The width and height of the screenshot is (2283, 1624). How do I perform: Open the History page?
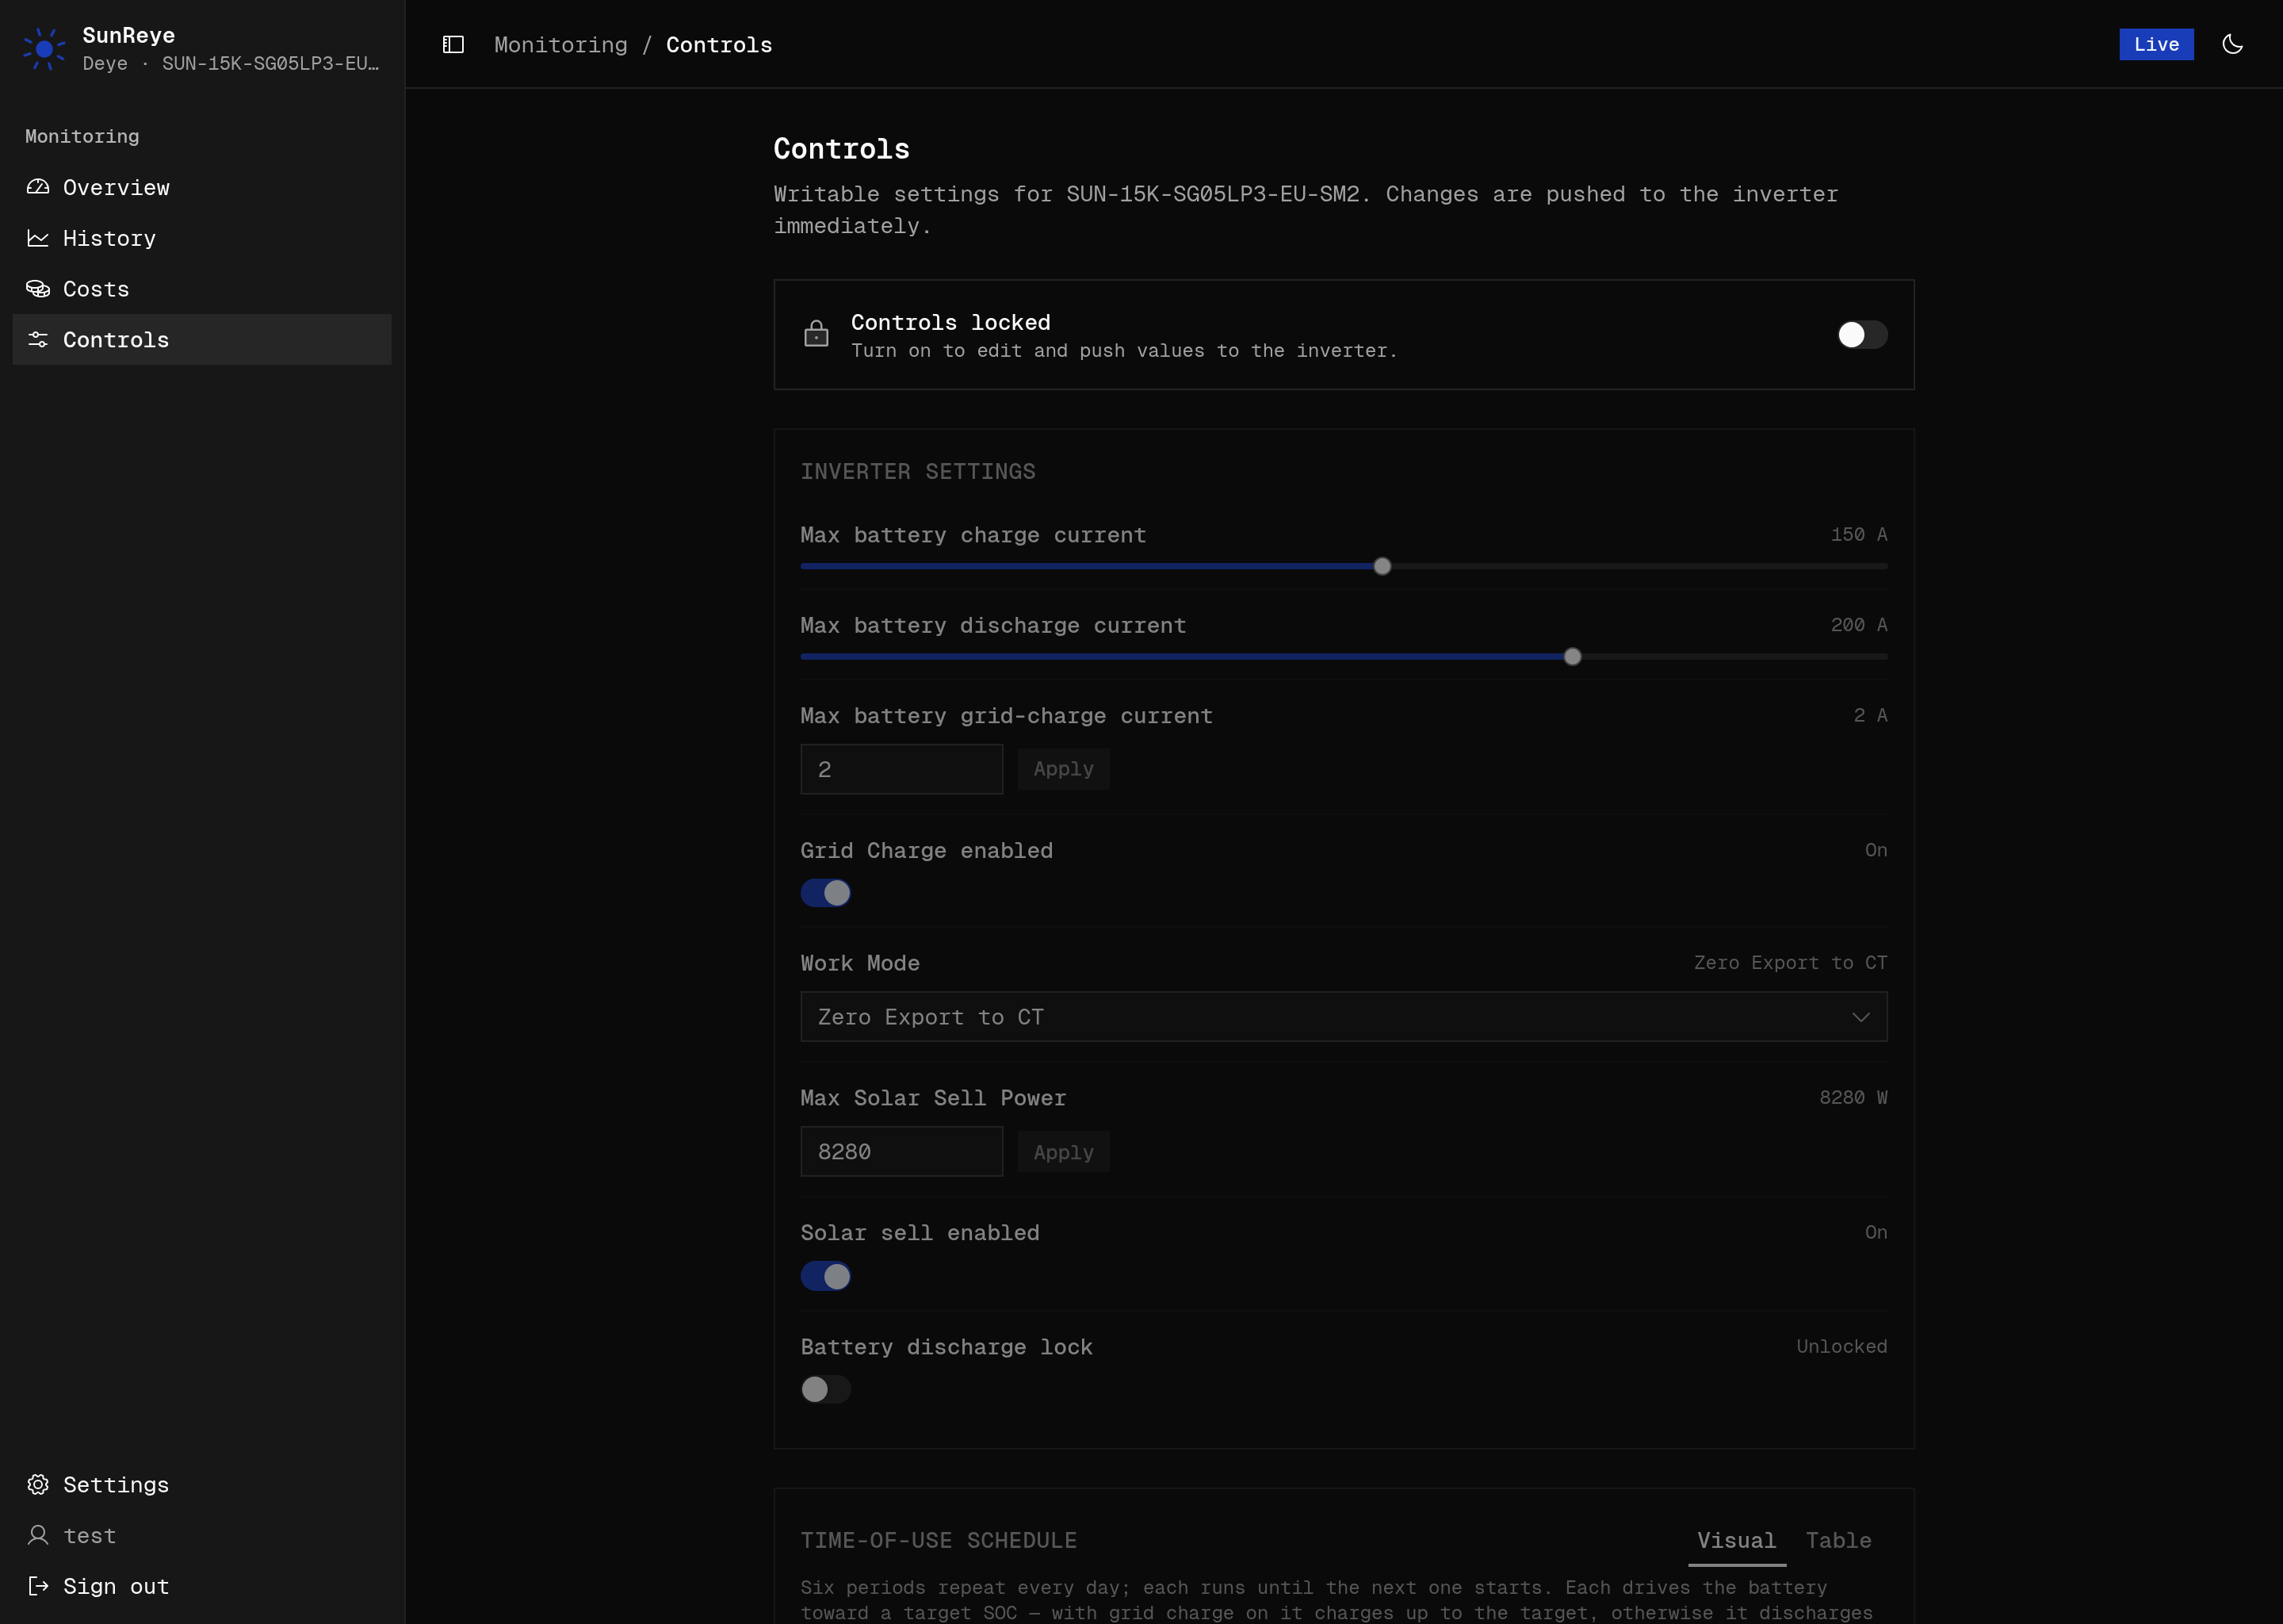coord(202,238)
